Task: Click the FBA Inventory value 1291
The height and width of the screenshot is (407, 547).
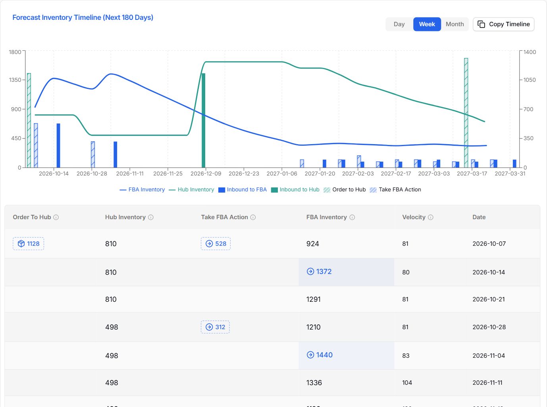Action: click(314, 299)
